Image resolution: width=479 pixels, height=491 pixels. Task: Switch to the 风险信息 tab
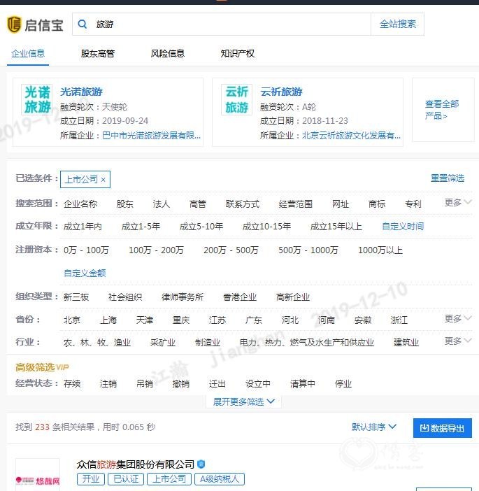coord(168,54)
